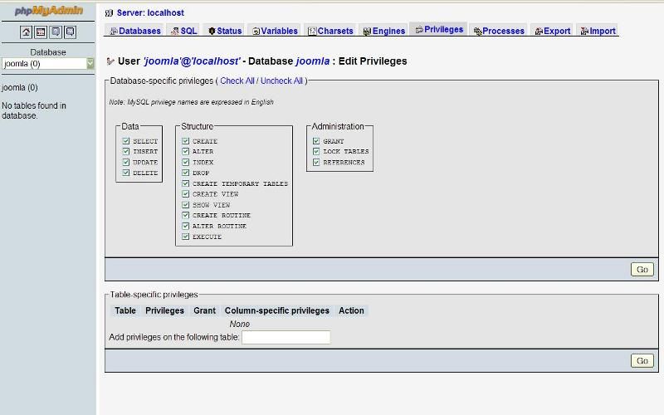Focus the add privileges table input field

point(286,337)
